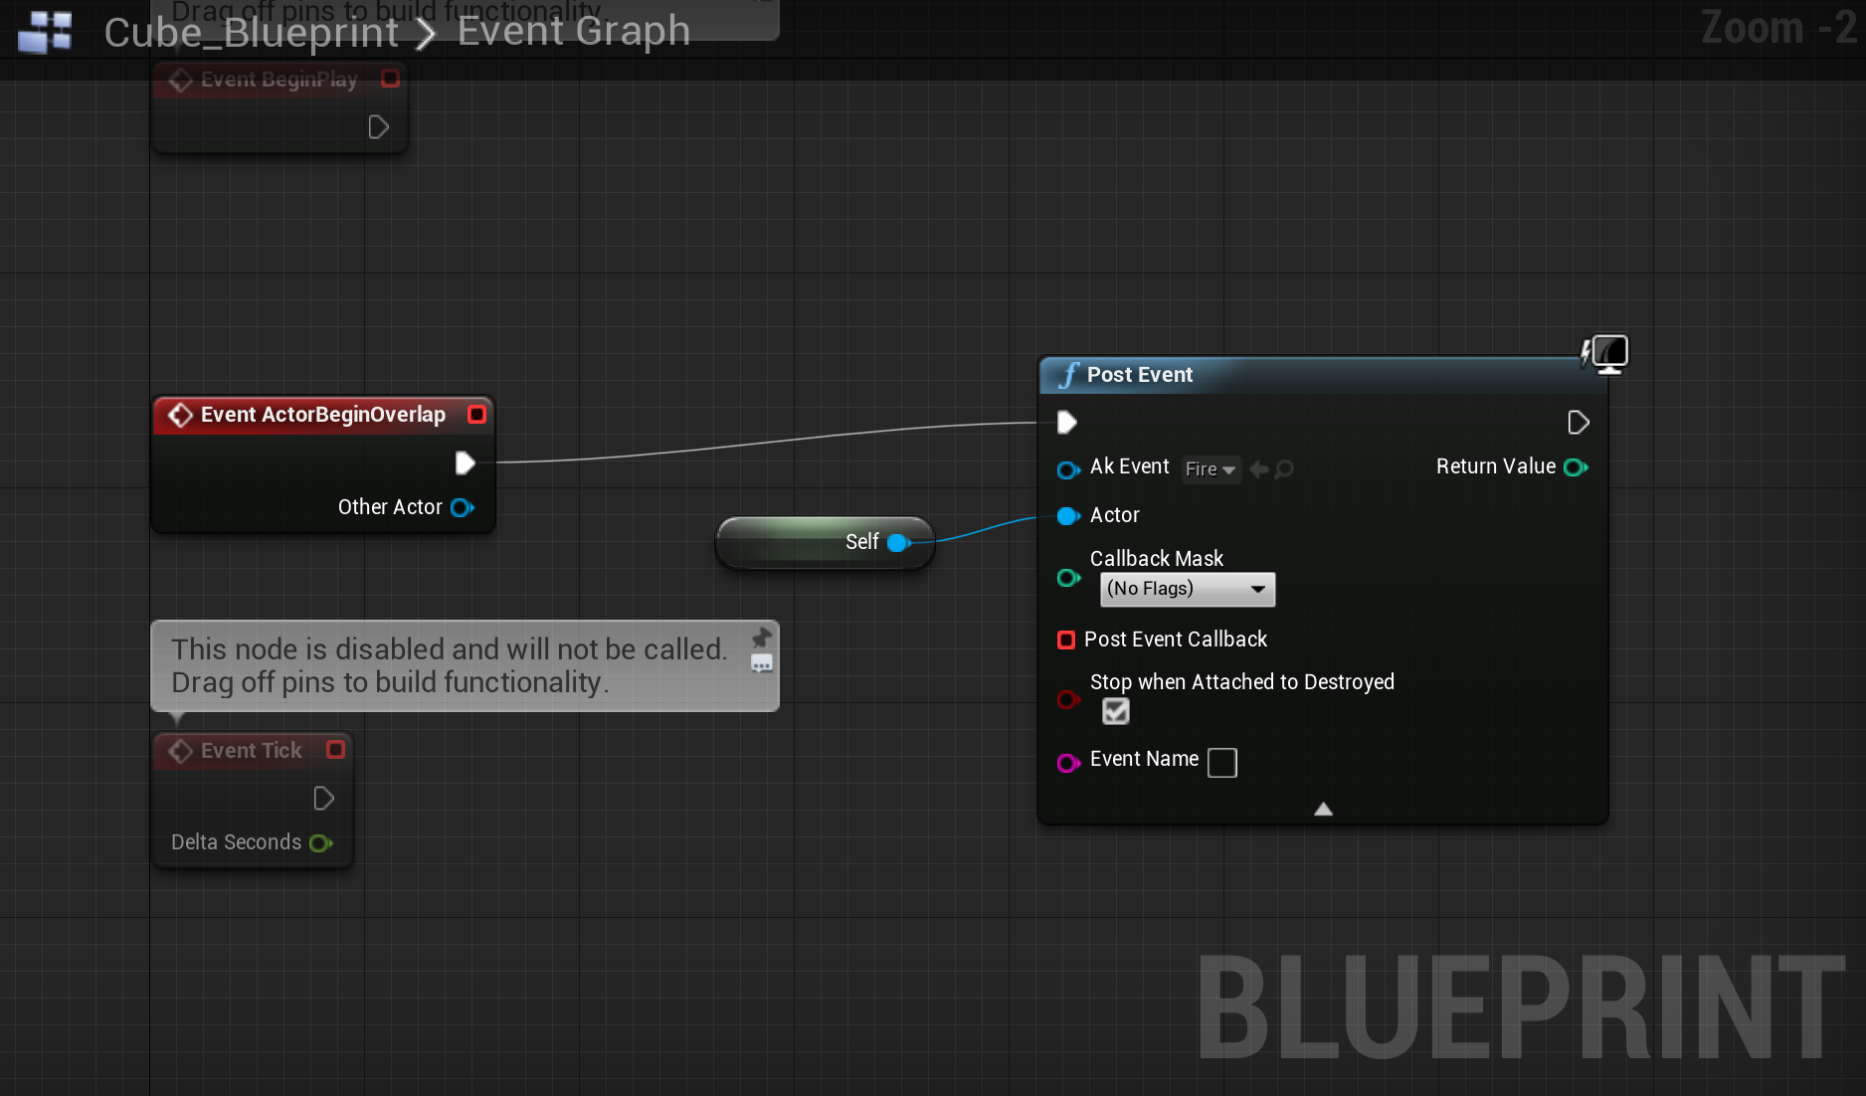The height and width of the screenshot is (1096, 1866).
Task: Select the browse magnifier icon beside Ak Event
Action: coord(1284,468)
